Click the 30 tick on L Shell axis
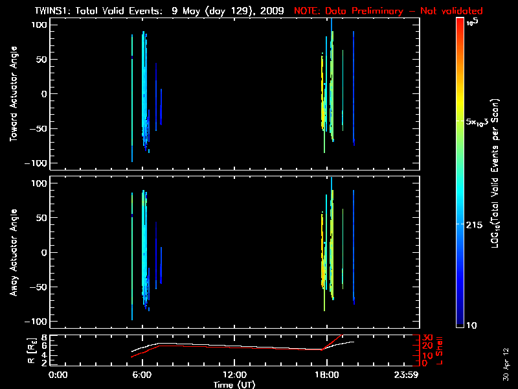This screenshot has width=518, height=389. click(x=427, y=338)
